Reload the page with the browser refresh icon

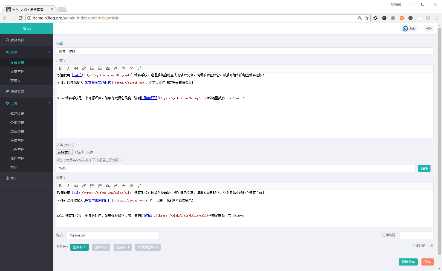[x=21, y=18]
